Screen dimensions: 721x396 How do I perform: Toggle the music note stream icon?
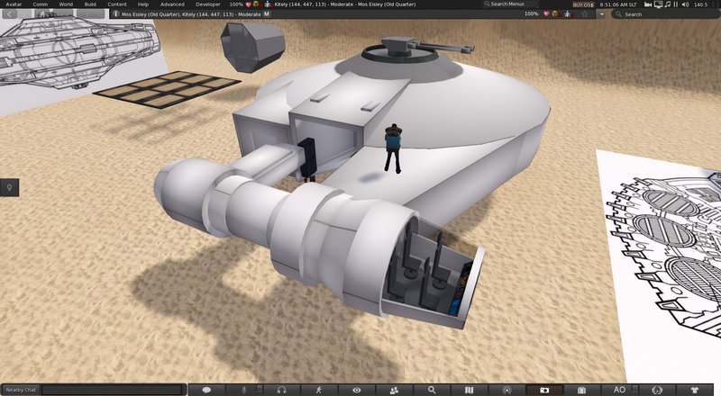tap(668, 4)
